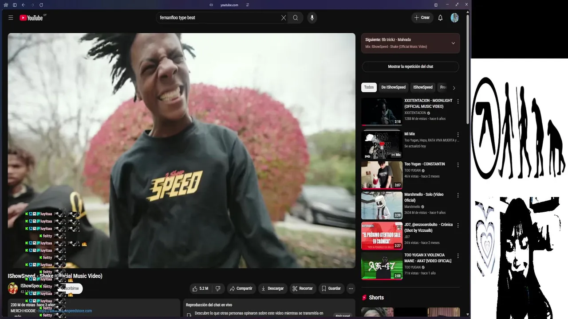The width and height of the screenshot is (568, 319).
Task: Open options menu for Too Yugan - CONSTANTIN
Action: click(x=458, y=165)
